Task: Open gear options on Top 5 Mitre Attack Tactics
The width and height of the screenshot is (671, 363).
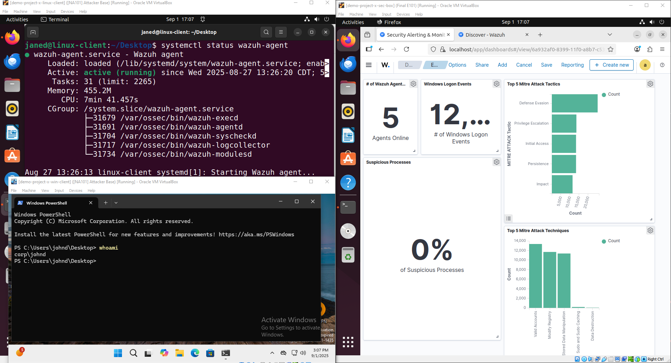Action: point(650,84)
